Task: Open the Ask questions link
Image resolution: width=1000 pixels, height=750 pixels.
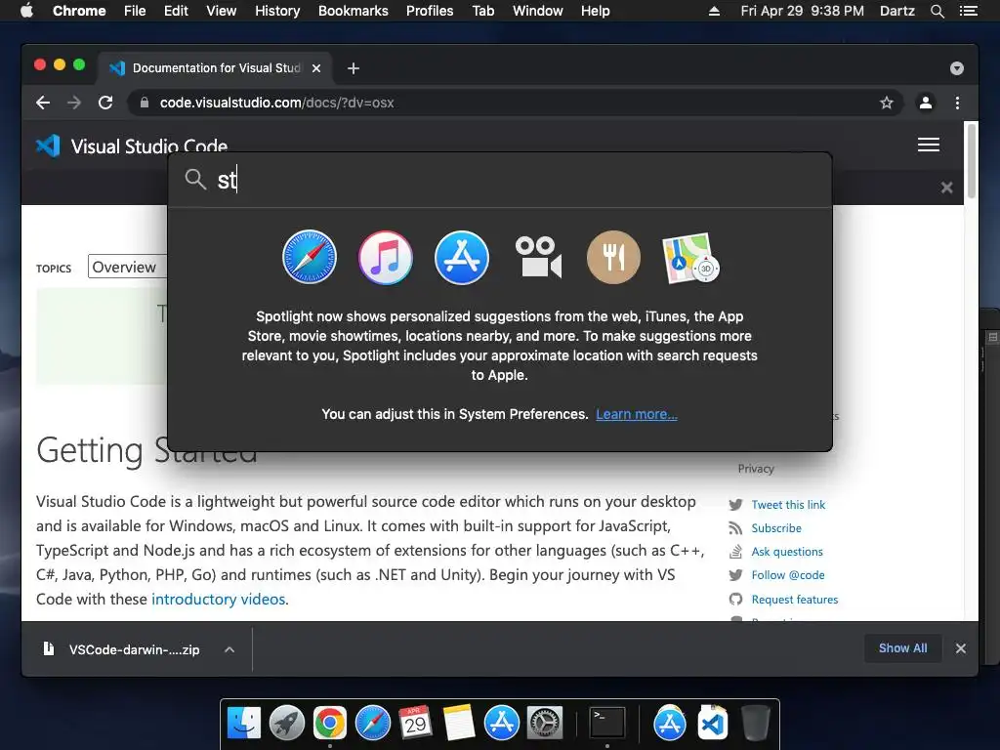Action: click(787, 552)
